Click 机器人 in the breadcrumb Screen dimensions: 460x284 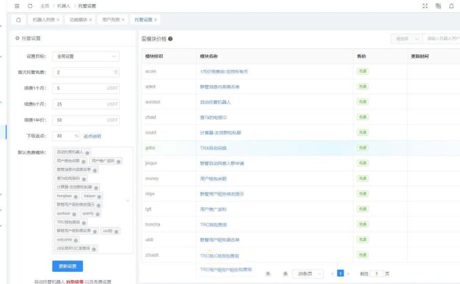64,6
